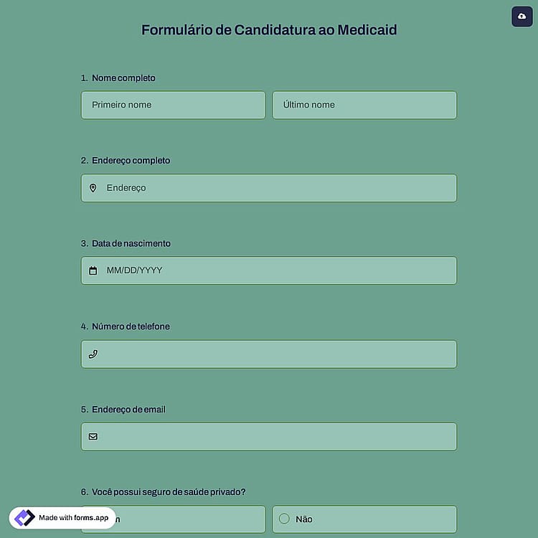The height and width of the screenshot is (538, 538).
Task: Click the Data de nascimento label
Action: tap(131, 243)
